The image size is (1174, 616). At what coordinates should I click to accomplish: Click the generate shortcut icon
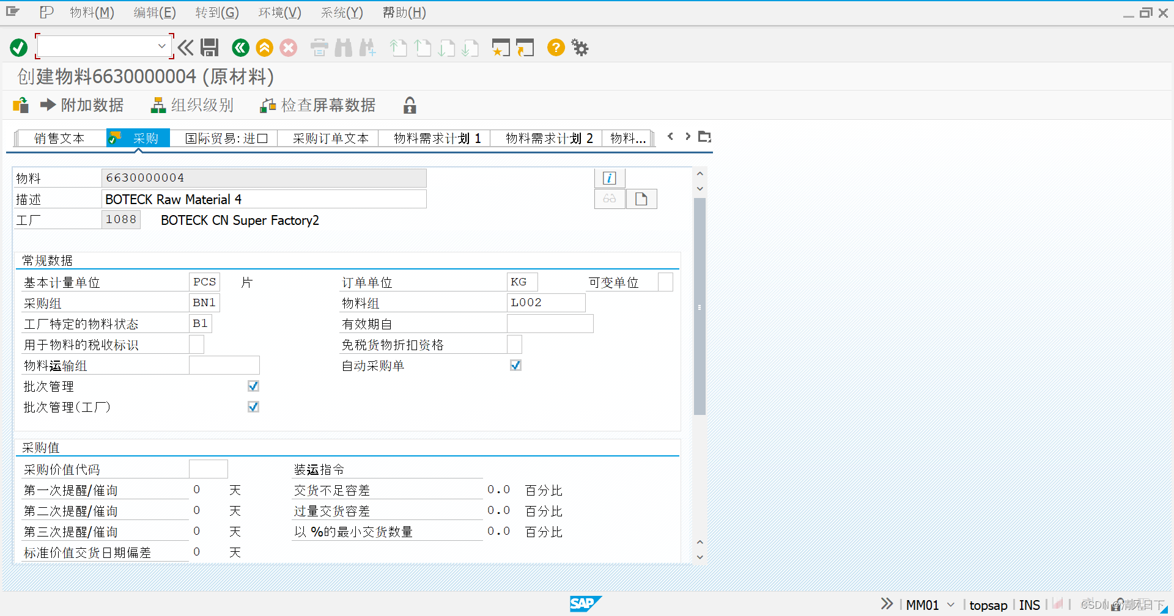coord(525,47)
